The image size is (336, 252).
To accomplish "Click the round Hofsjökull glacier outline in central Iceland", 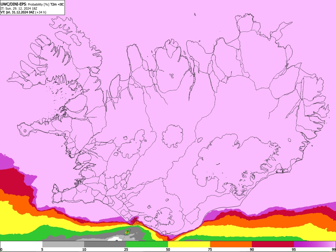I will point(172,136).
